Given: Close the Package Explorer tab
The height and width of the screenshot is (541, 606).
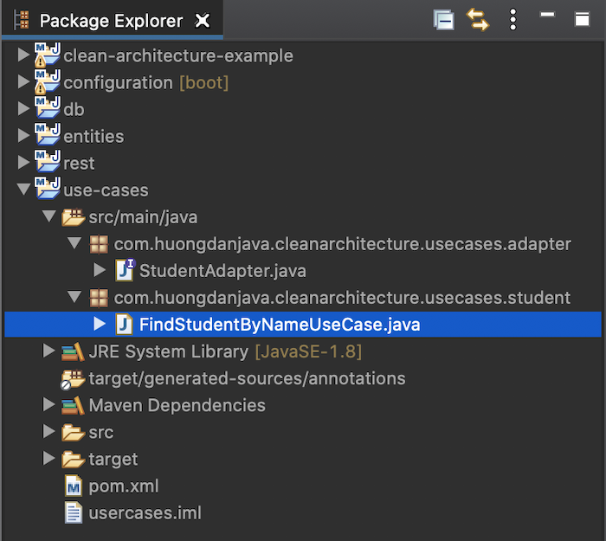Looking at the screenshot, I should (203, 21).
